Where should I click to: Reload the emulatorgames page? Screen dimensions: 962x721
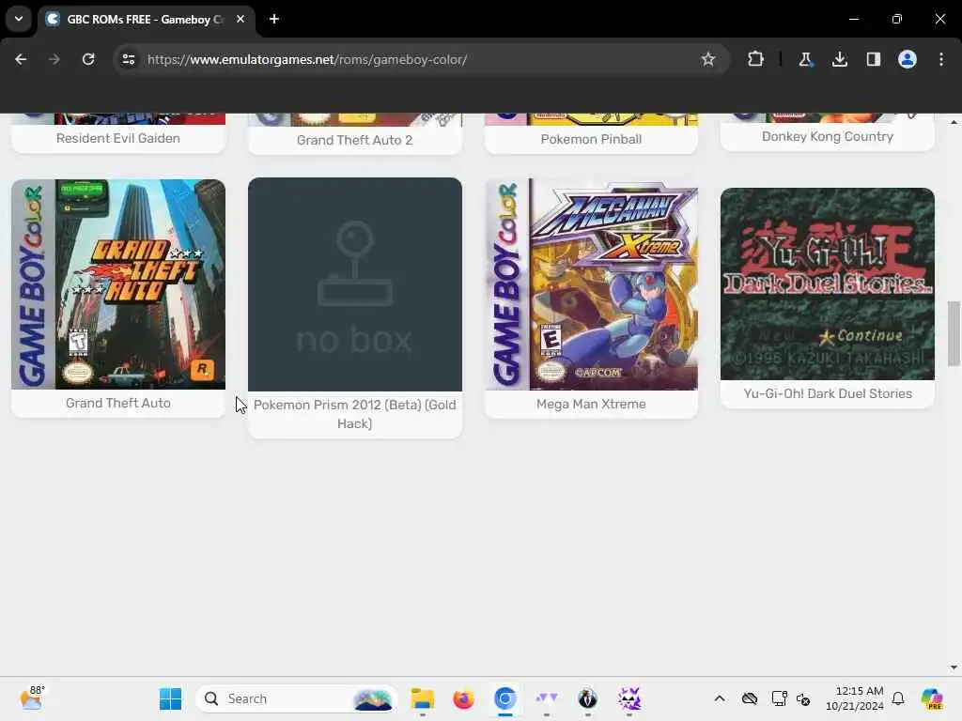(88, 59)
